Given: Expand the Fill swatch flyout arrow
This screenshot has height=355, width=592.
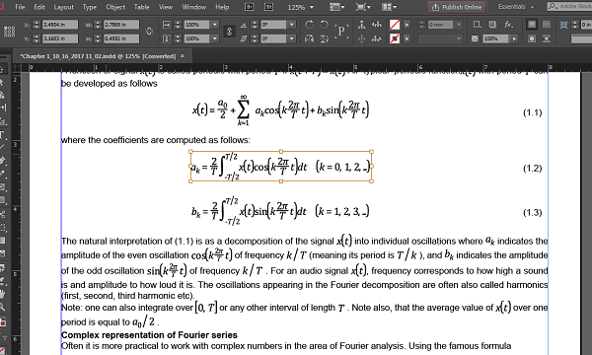Looking at the screenshot, I should [407, 25].
